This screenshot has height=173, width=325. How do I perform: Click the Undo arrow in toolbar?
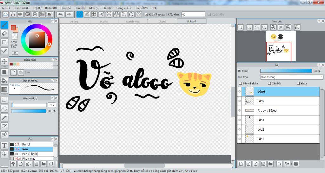tap(61, 14)
